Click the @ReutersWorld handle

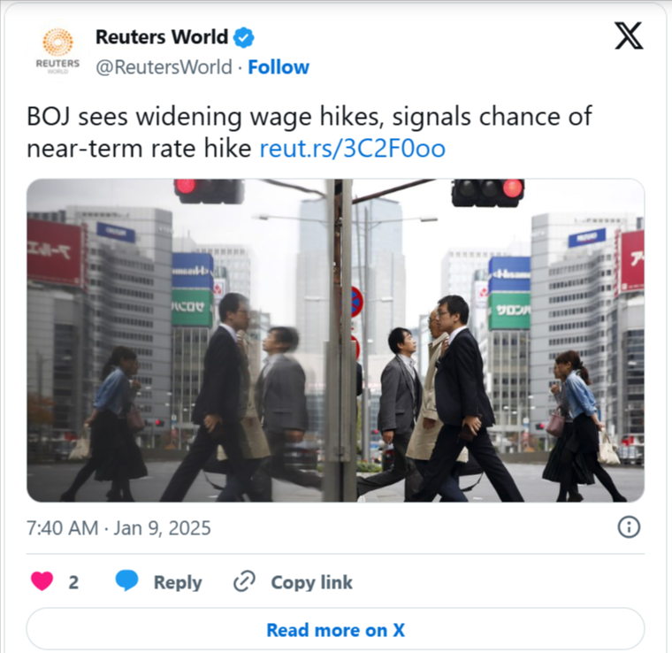click(164, 67)
